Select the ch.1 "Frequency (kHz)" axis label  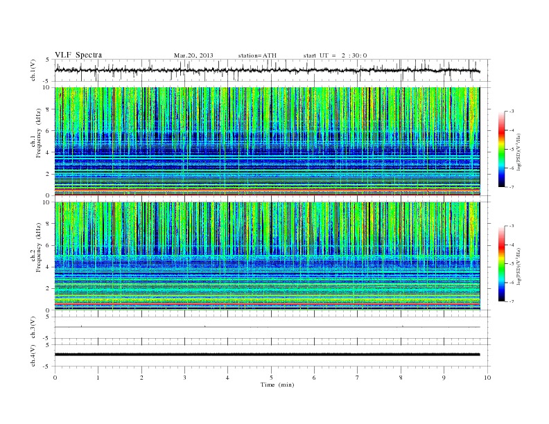tap(39, 133)
